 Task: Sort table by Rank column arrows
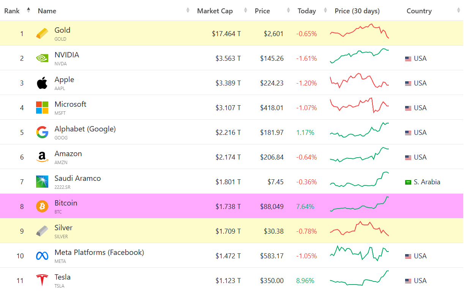click(28, 10)
